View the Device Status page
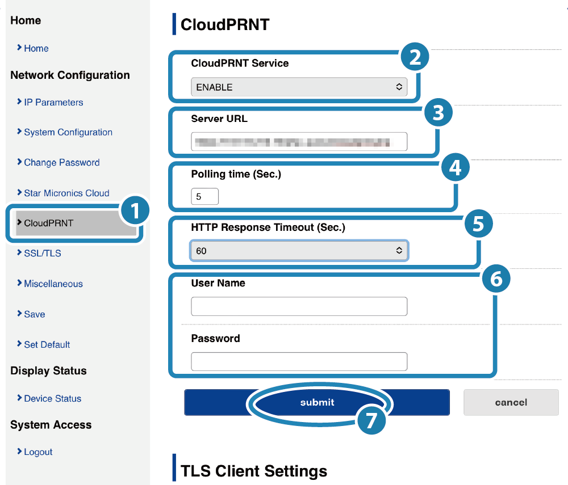Image resolution: width=568 pixels, height=485 pixels. pos(52,399)
